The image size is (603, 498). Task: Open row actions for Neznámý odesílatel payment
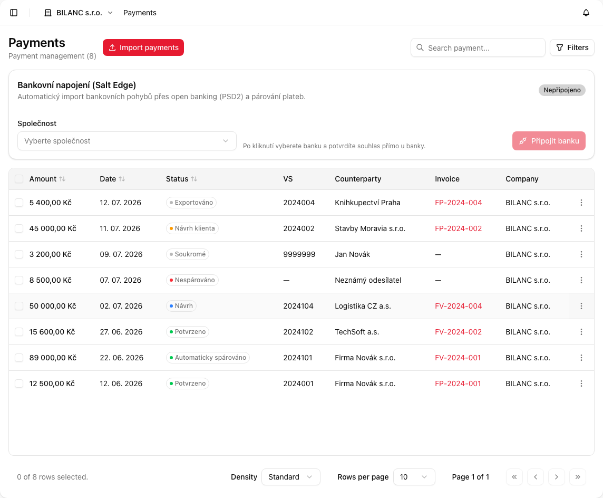[581, 280]
